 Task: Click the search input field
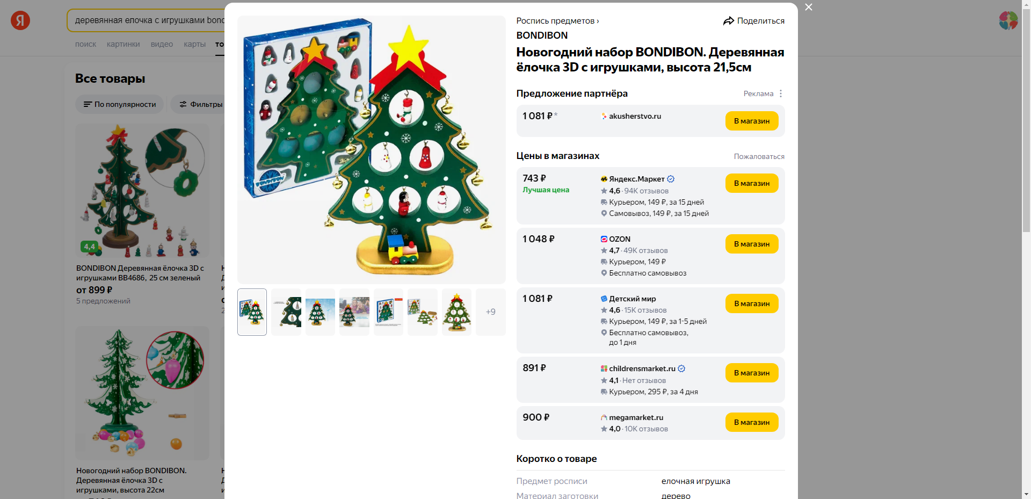146,20
